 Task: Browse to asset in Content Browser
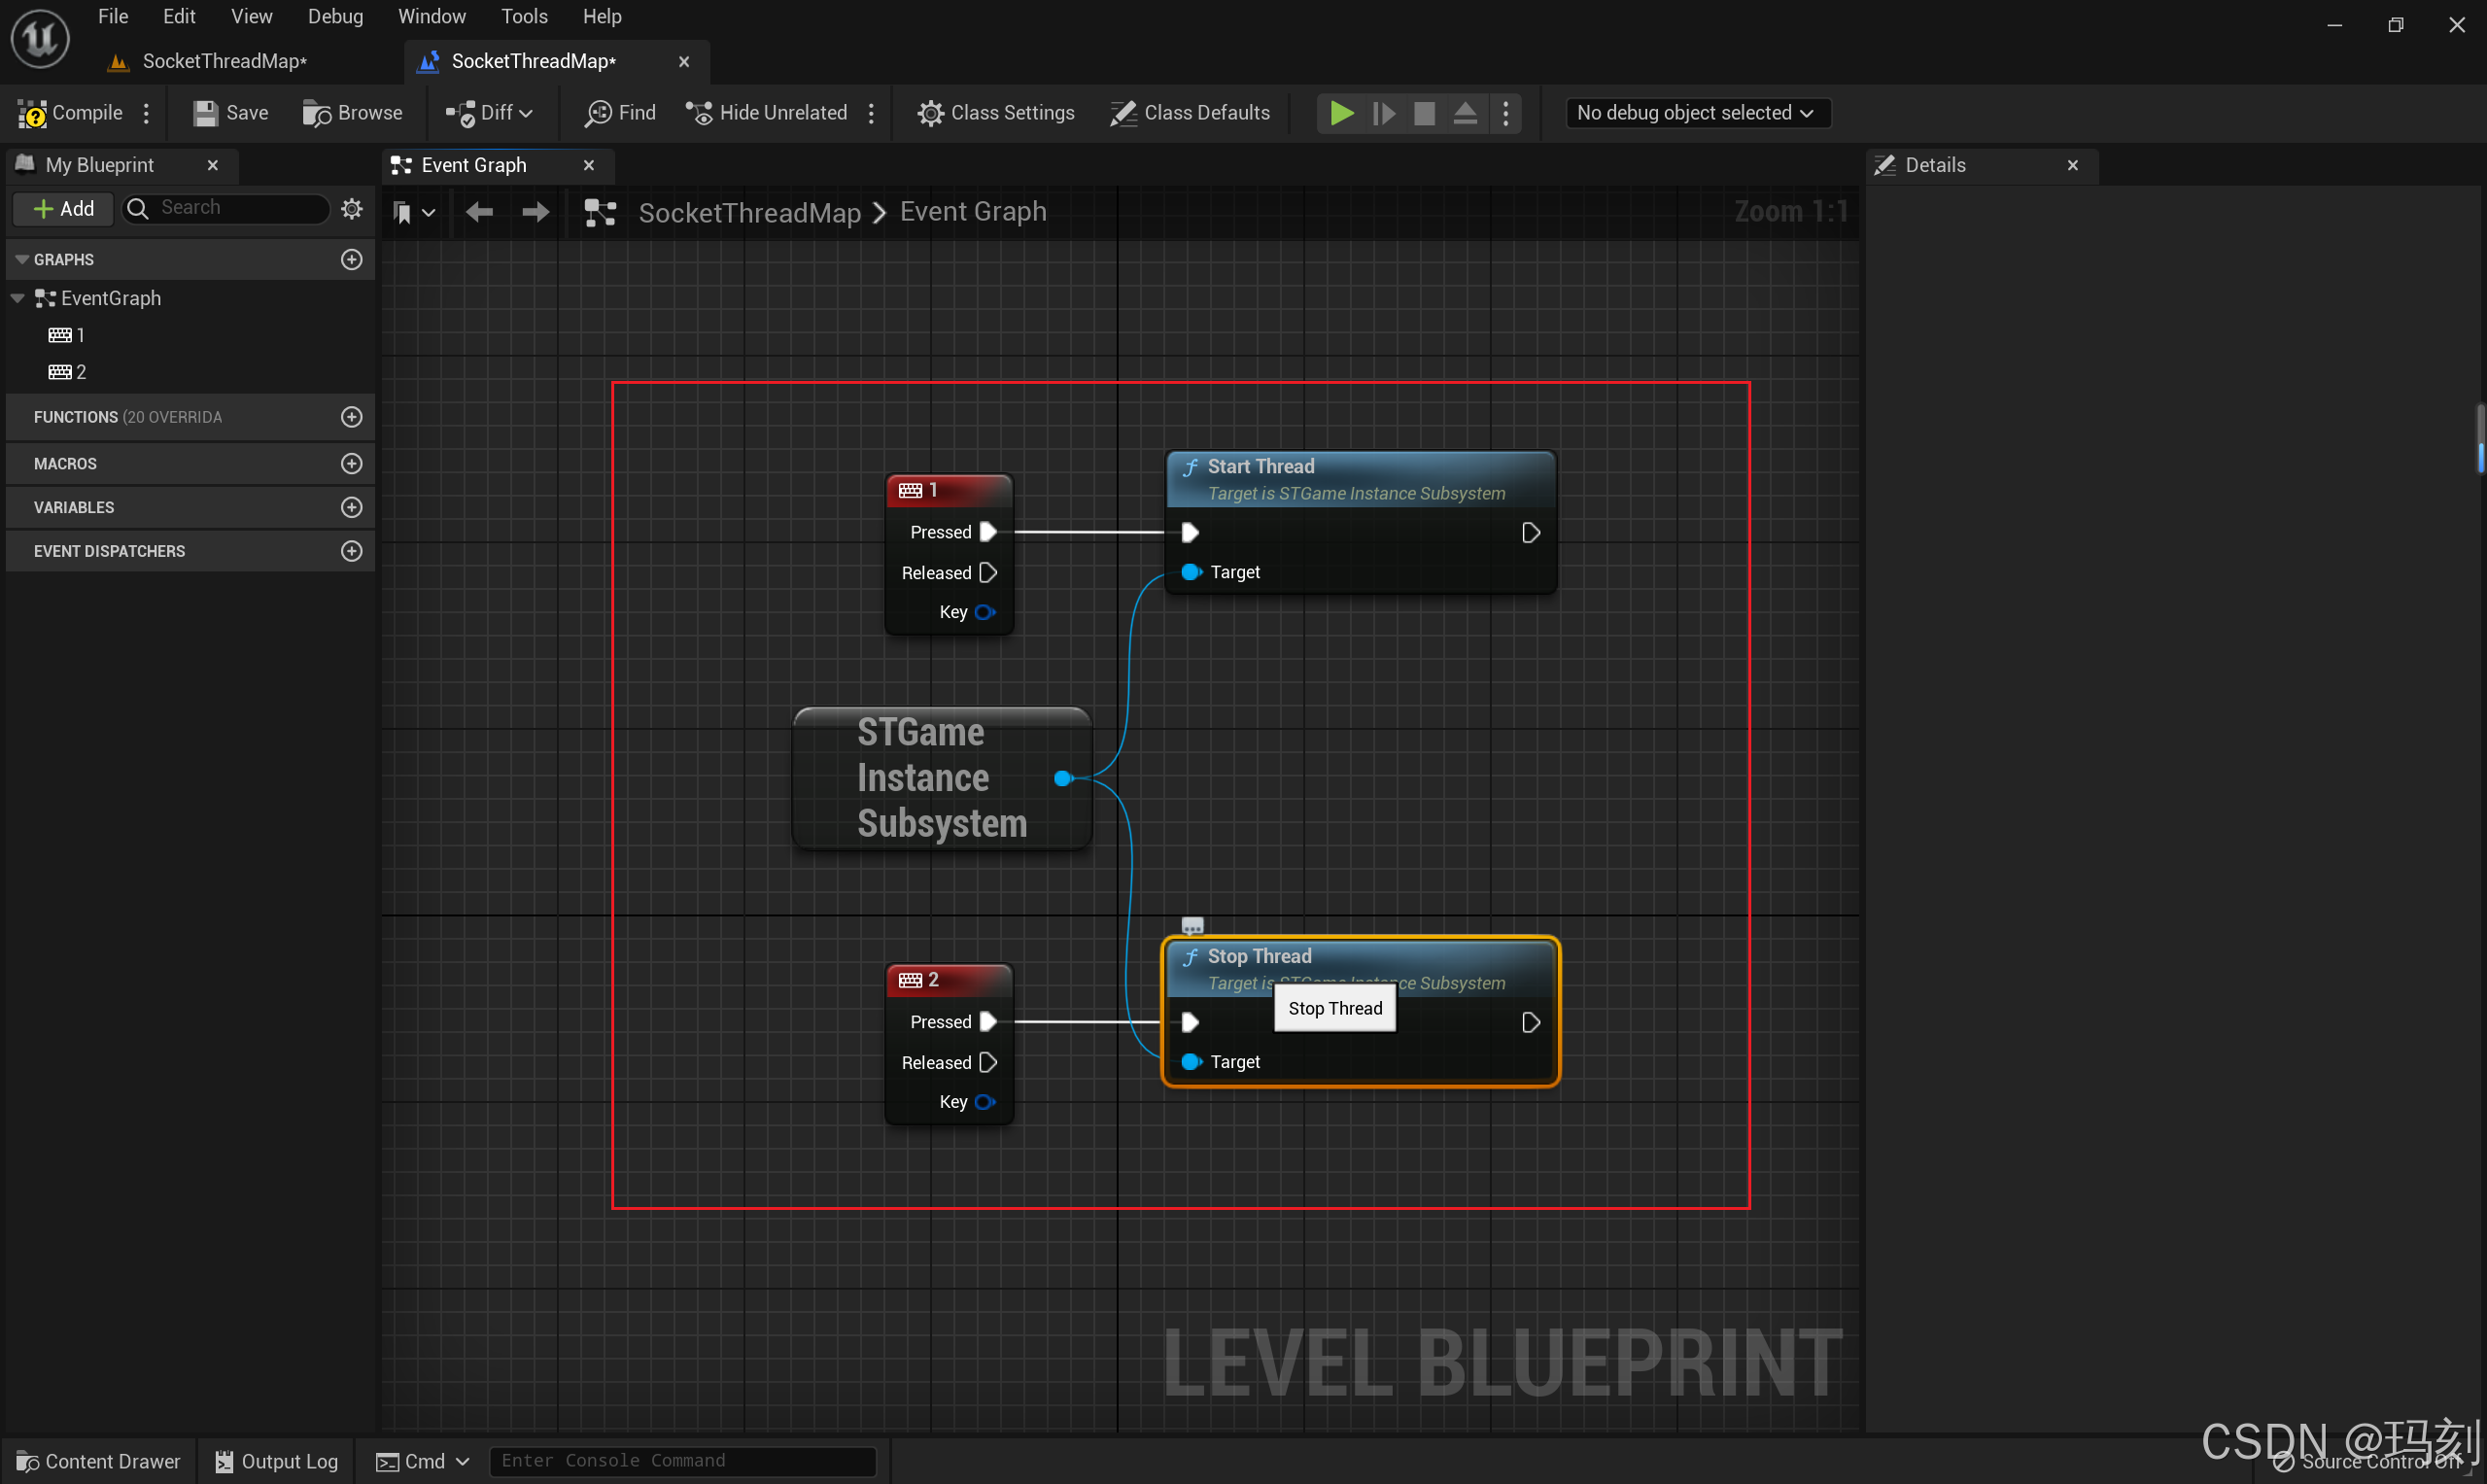[x=352, y=113]
